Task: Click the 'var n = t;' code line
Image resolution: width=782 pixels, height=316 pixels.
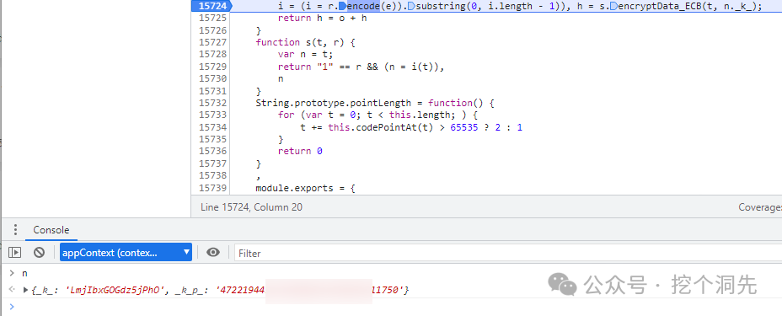Action: point(305,54)
